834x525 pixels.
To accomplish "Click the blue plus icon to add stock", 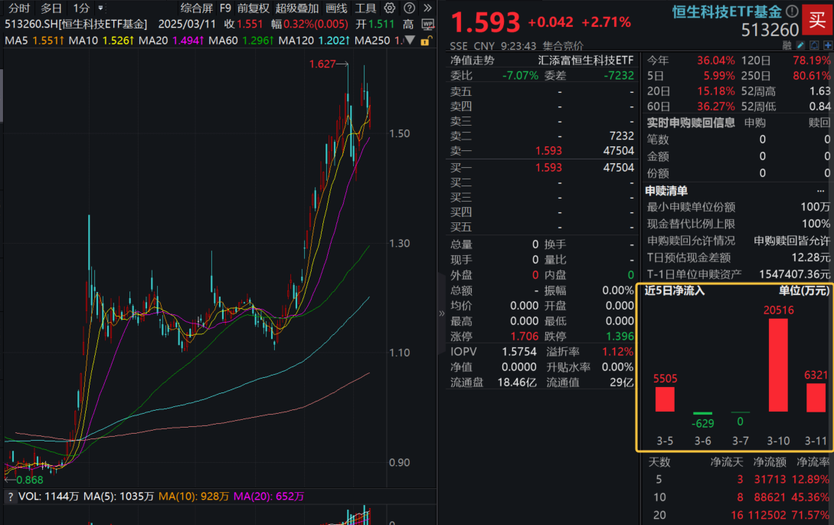I will pos(827,45).
